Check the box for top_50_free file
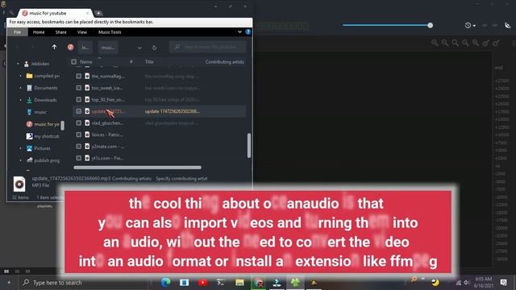The width and height of the screenshot is (516, 290). (x=79, y=100)
